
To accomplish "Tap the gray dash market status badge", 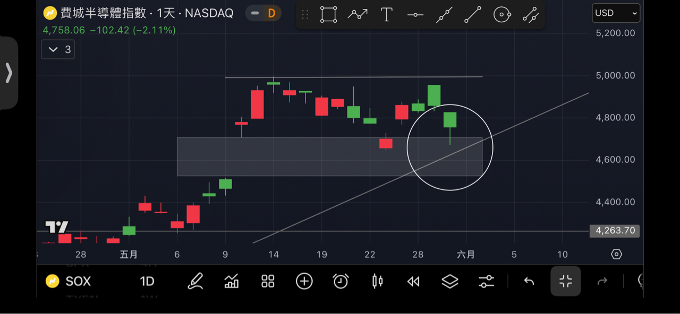I will pos(256,13).
